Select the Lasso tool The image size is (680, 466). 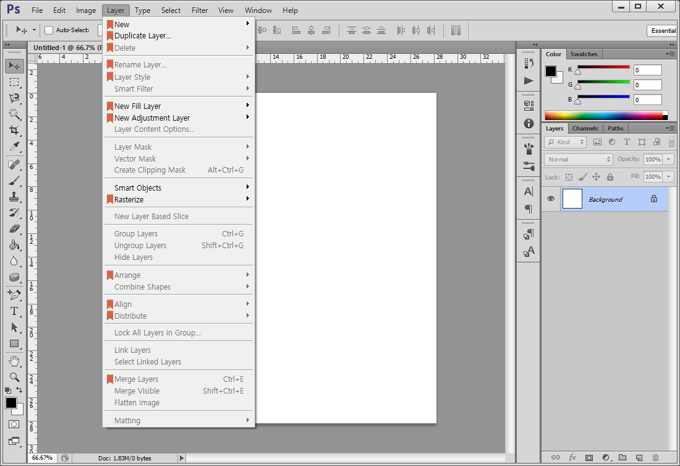click(x=14, y=98)
